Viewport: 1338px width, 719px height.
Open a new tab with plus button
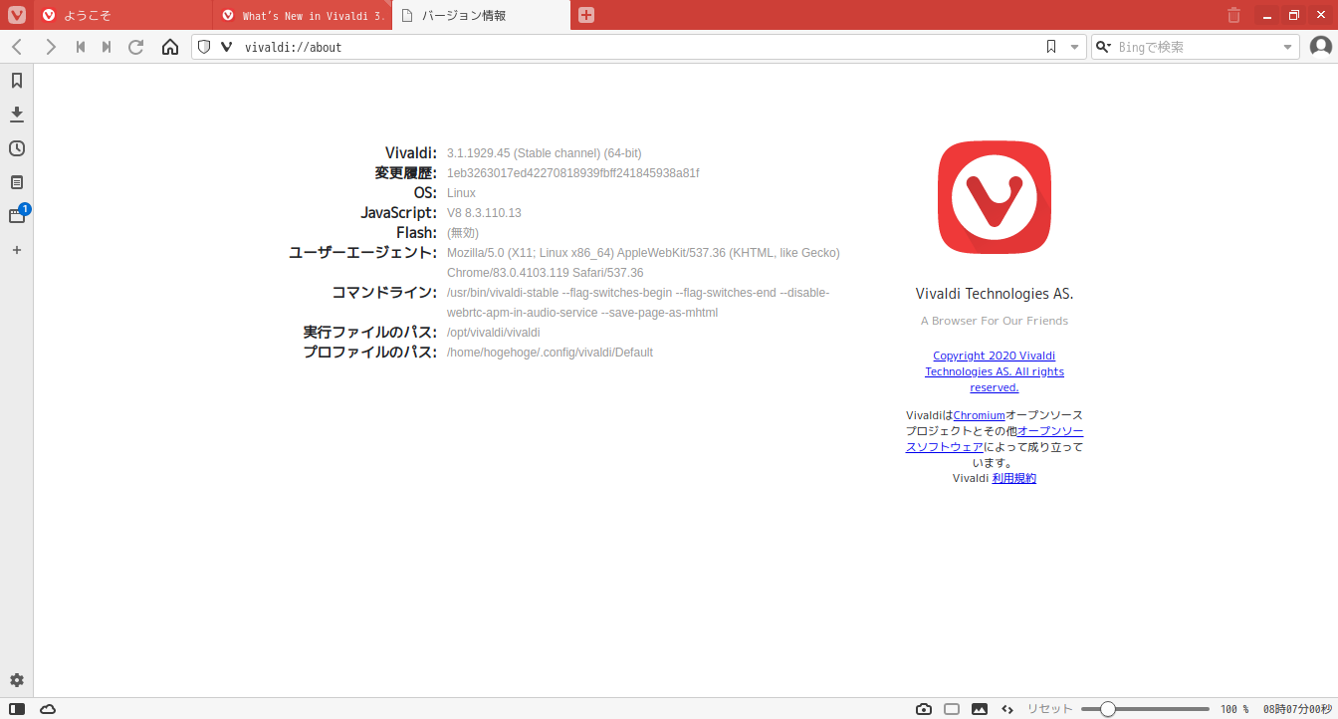click(586, 15)
